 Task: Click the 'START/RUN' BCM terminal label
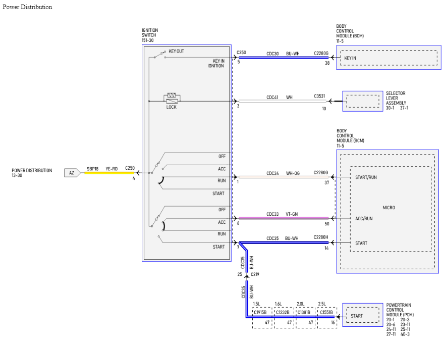(366, 177)
